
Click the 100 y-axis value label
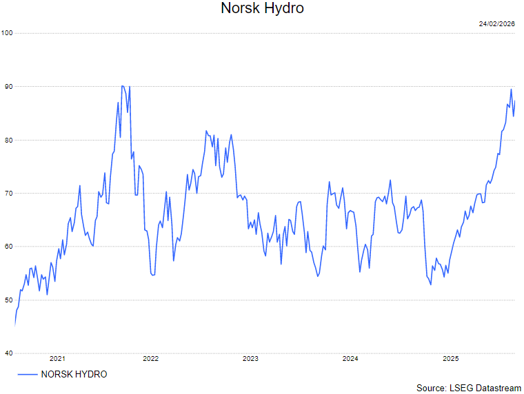7,33
